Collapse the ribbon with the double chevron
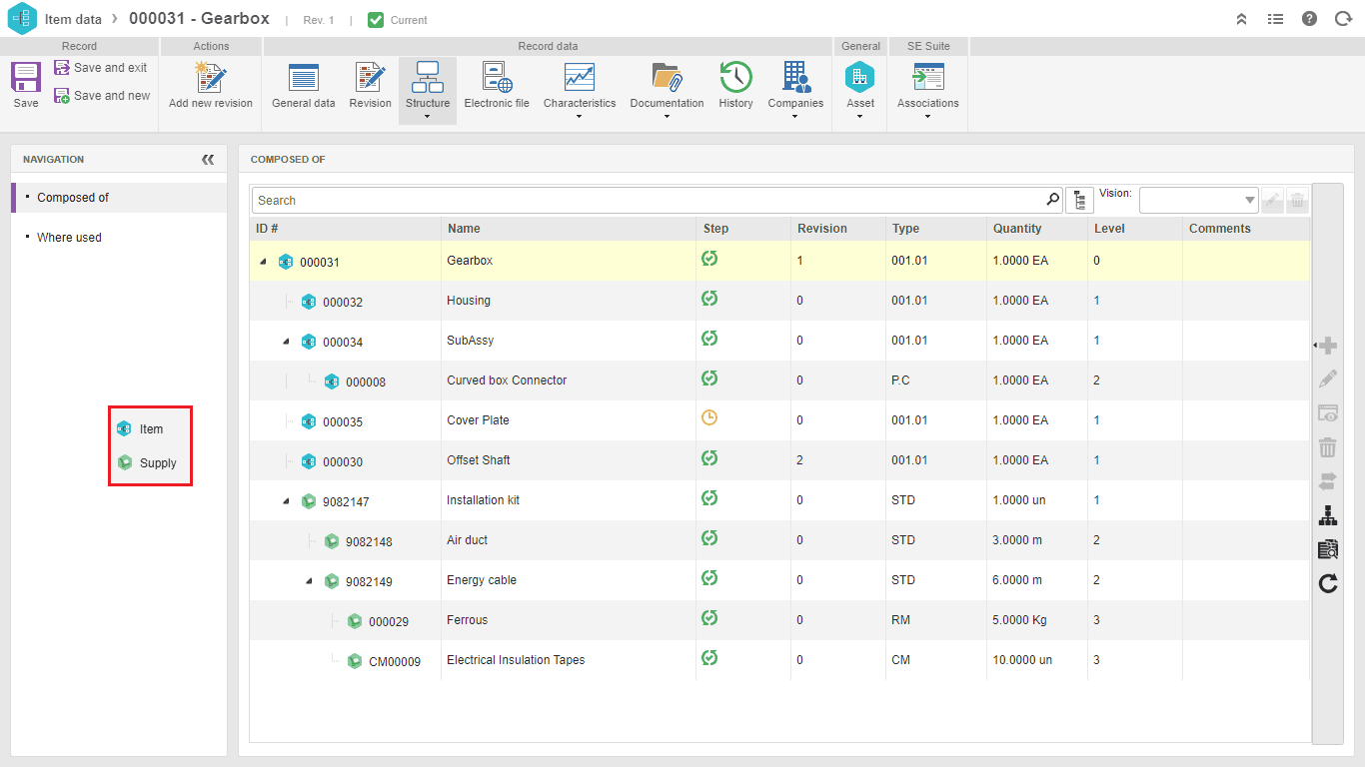Viewport: 1365px width, 767px height. pyautogui.click(x=1242, y=19)
